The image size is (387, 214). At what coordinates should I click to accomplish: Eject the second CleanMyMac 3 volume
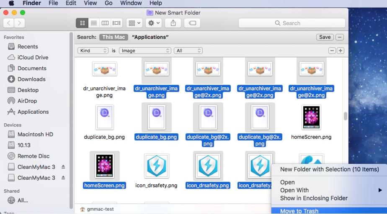pyautogui.click(x=63, y=178)
